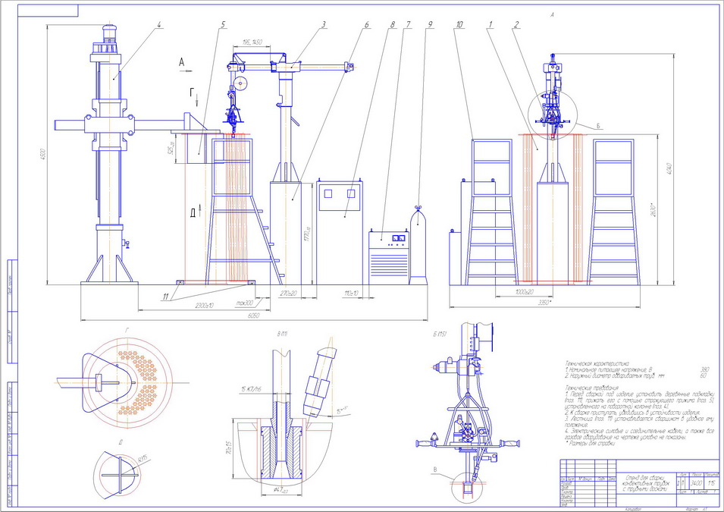Screen dimensions: 724x512
Task: Select the 2630* height dimension
Action: (x=652, y=210)
